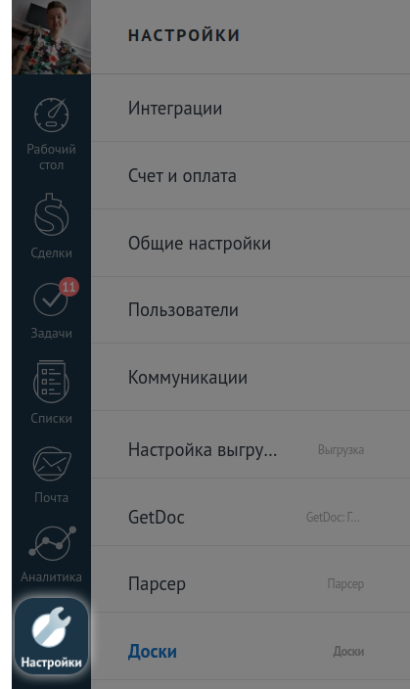Select the Парсер menu entry

coord(251,584)
